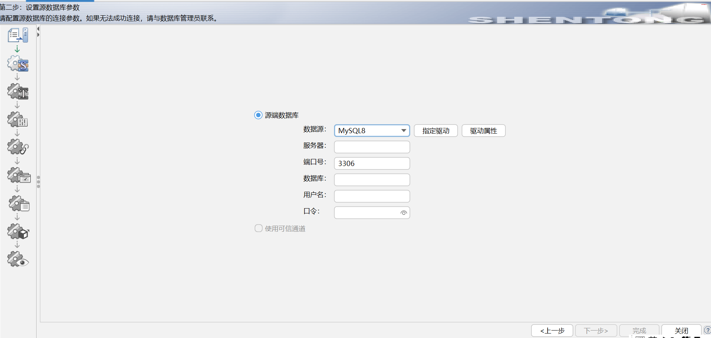
Task: Collapse the left wizard steps panel arrow
Action: 38,29
